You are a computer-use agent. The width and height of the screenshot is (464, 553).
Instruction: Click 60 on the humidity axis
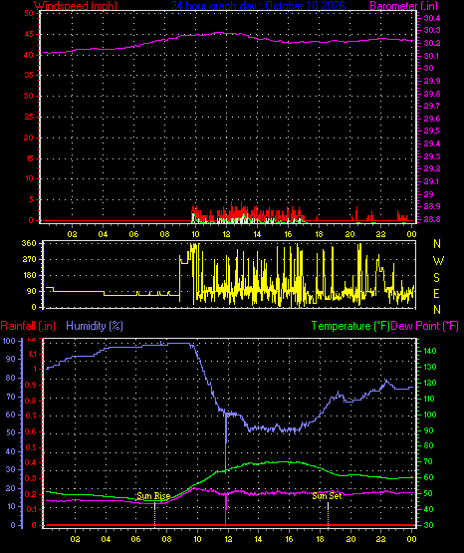11,415
